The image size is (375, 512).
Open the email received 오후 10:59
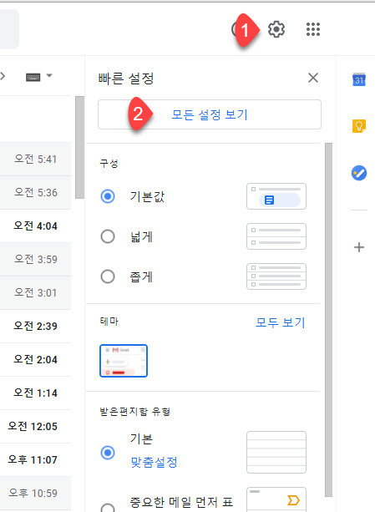click(x=35, y=493)
